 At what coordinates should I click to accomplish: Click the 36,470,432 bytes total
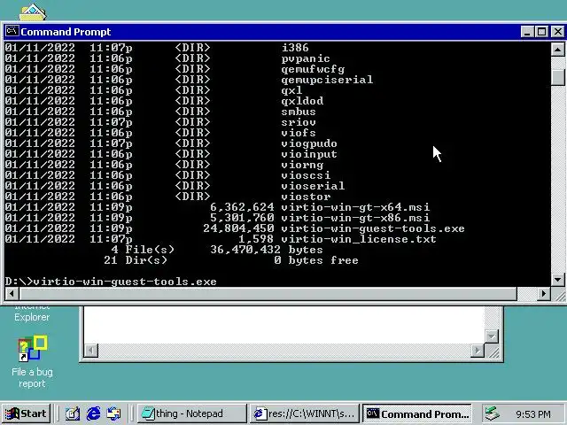click(267, 250)
